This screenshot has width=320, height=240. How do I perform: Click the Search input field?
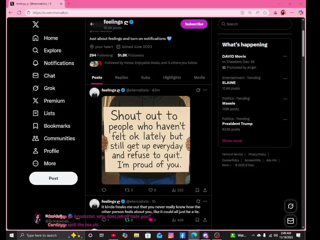pyautogui.click(x=255, y=24)
